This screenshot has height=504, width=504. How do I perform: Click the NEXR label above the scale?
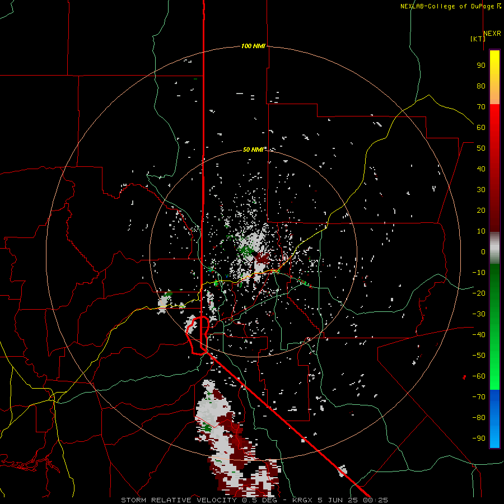click(492, 34)
